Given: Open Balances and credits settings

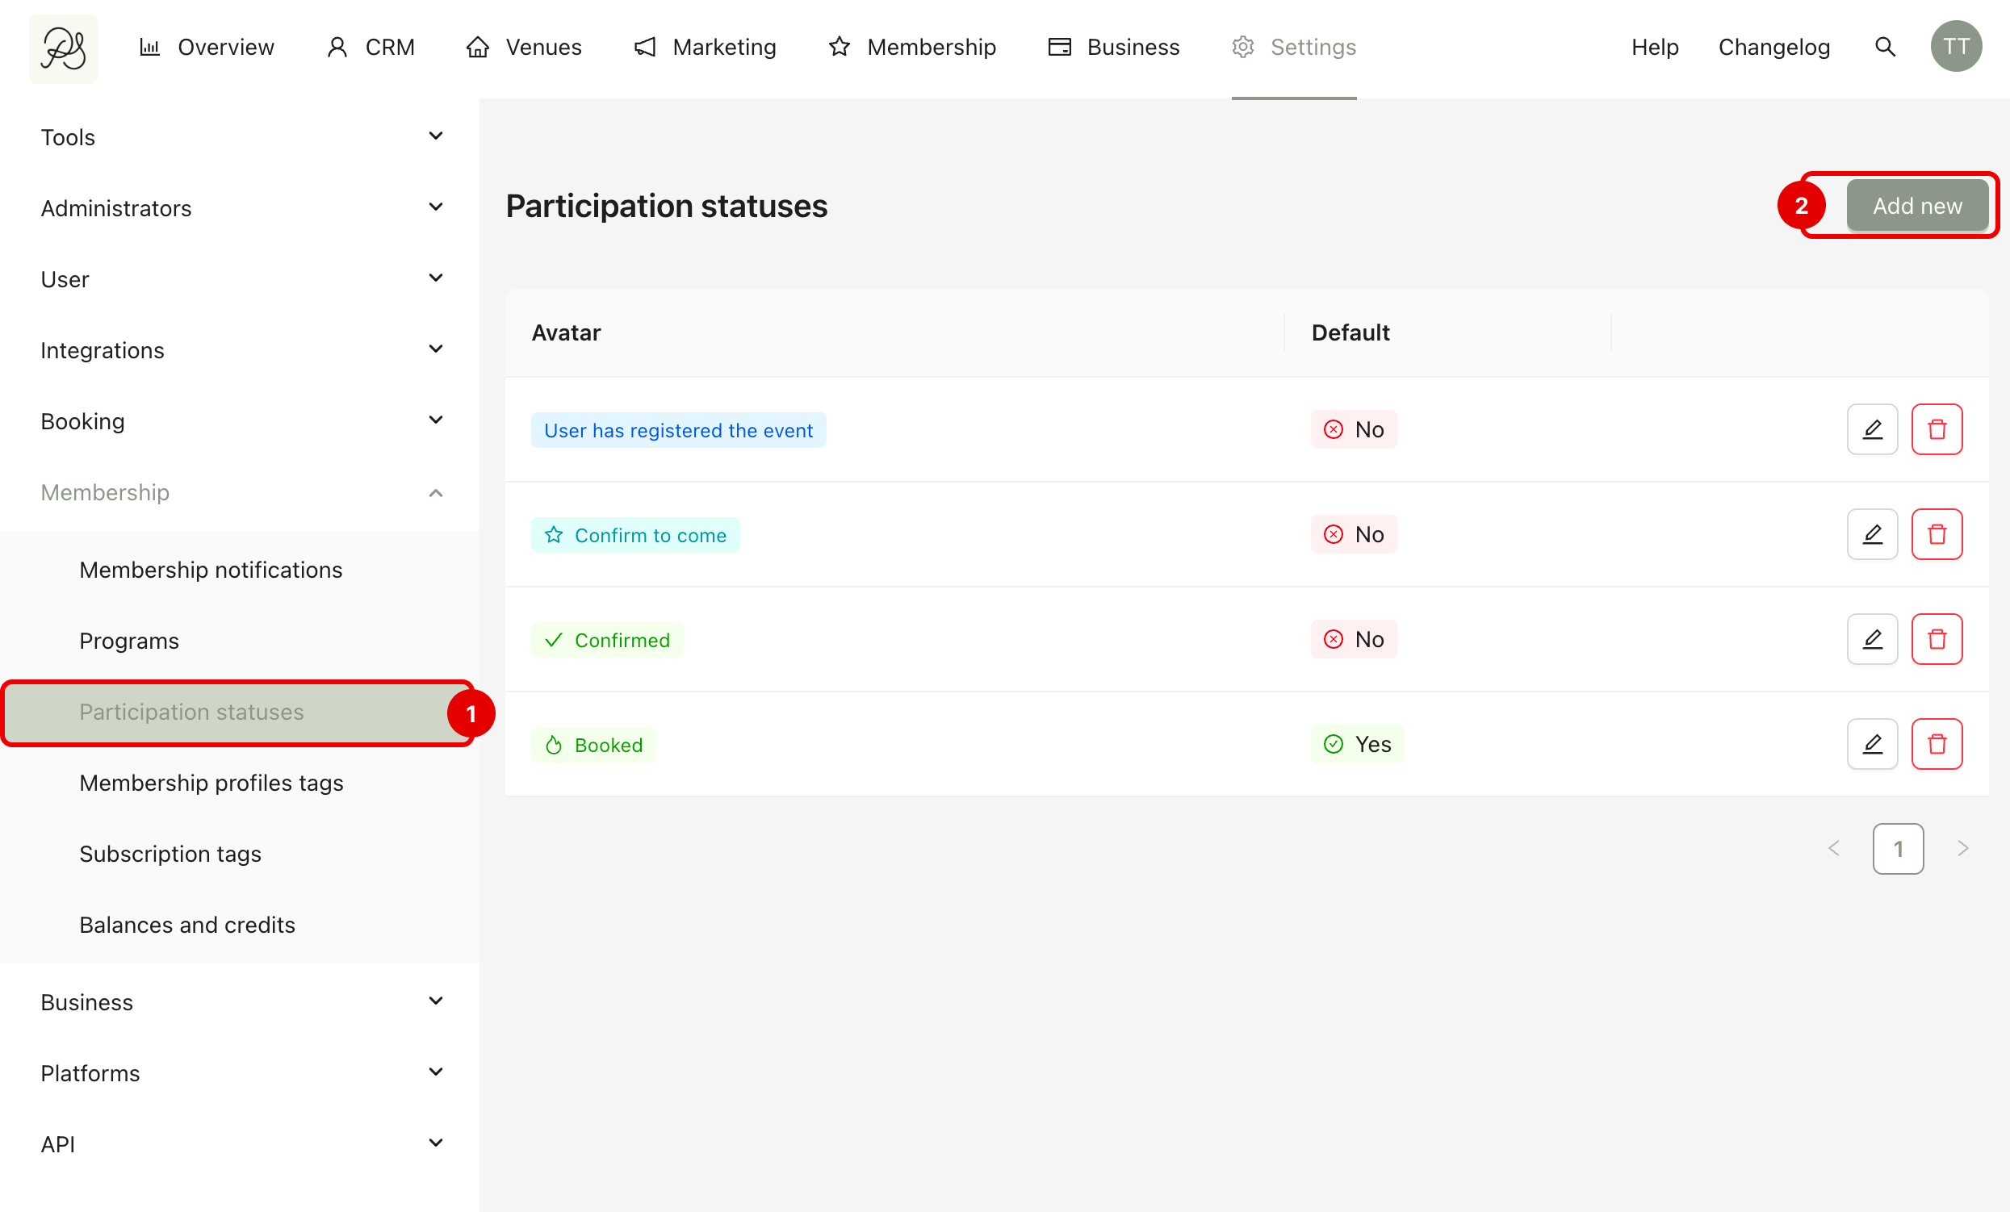Looking at the screenshot, I should tap(186, 925).
